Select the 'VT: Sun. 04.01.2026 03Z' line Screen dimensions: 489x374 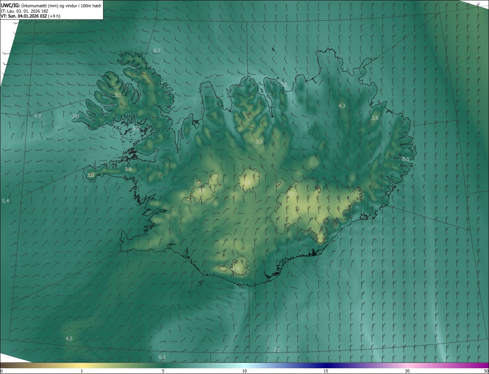(24, 16)
